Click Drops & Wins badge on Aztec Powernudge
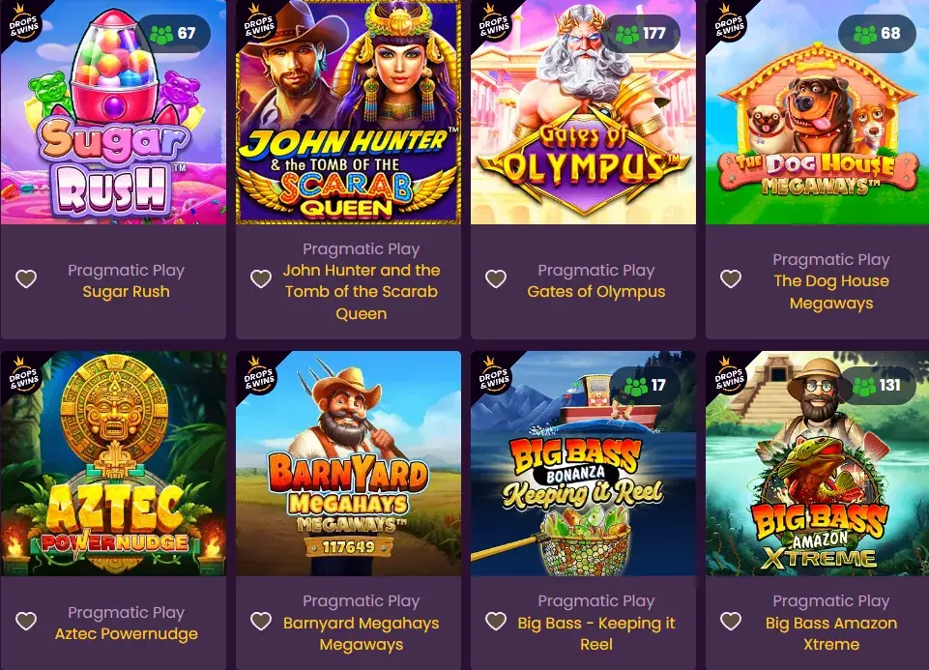Viewport: 929px width, 670px height. click(x=22, y=375)
